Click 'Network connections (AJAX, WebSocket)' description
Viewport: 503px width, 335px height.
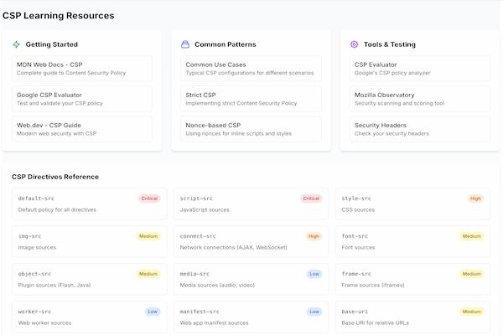[234, 248]
